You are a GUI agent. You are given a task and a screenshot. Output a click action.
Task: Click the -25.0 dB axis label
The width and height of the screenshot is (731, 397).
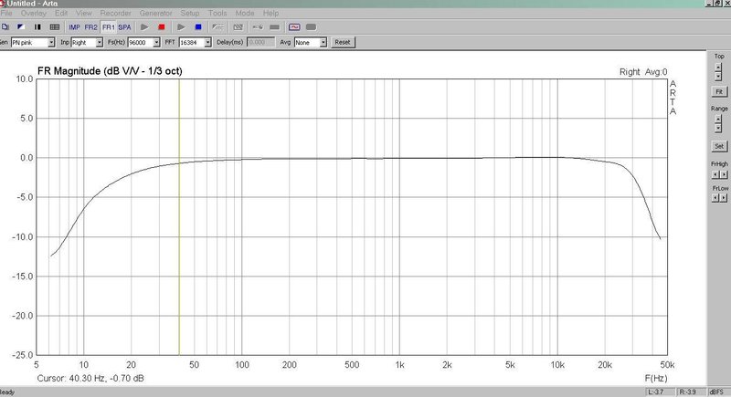click(x=23, y=355)
